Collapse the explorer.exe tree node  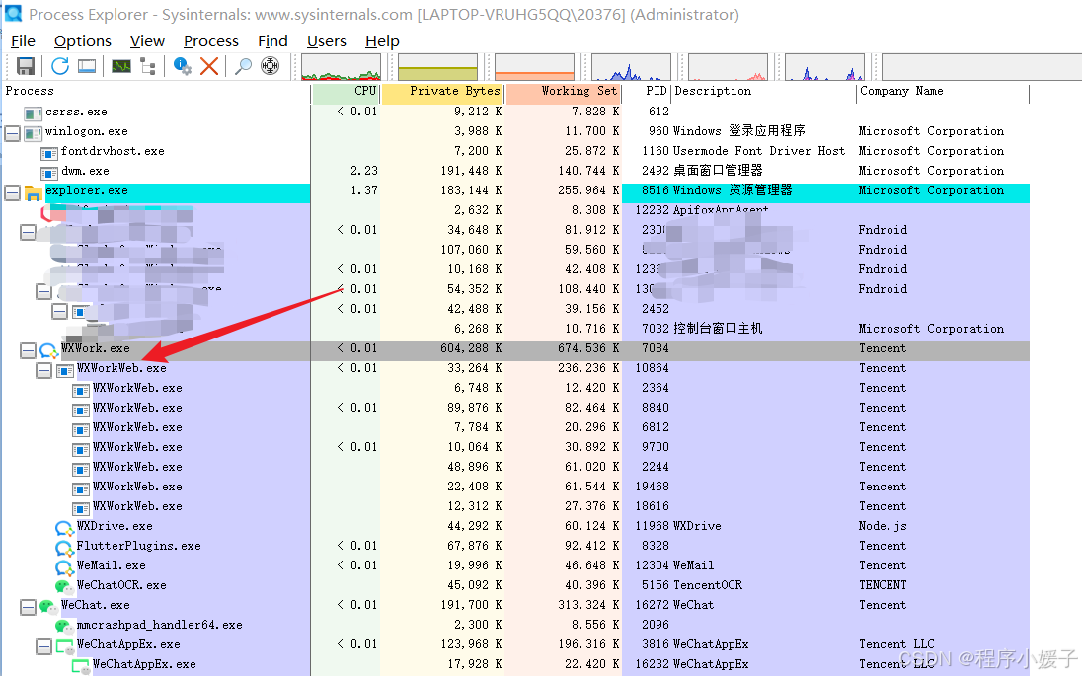click(13, 192)
